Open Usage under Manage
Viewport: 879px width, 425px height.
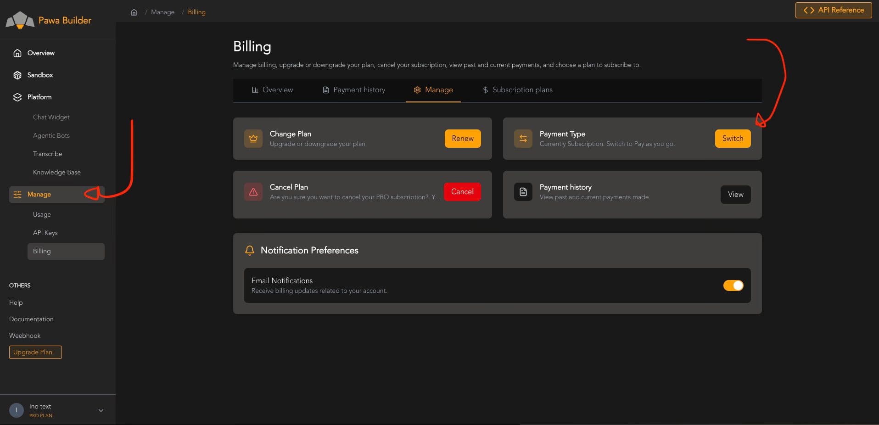coord(42,214)
